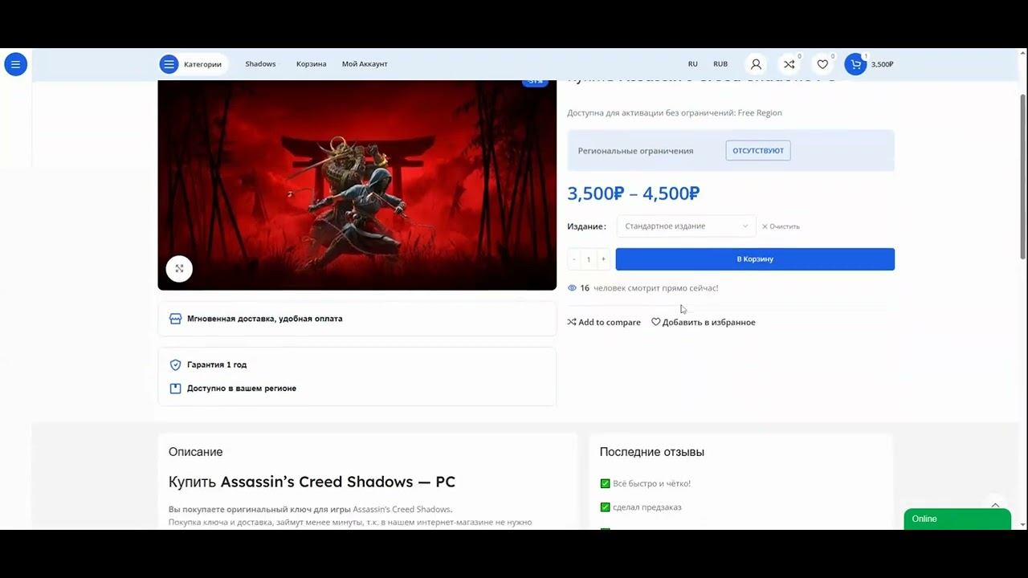
Task: Click the shield icon beside Гарантия 1 год
Action: pos(175,364)
